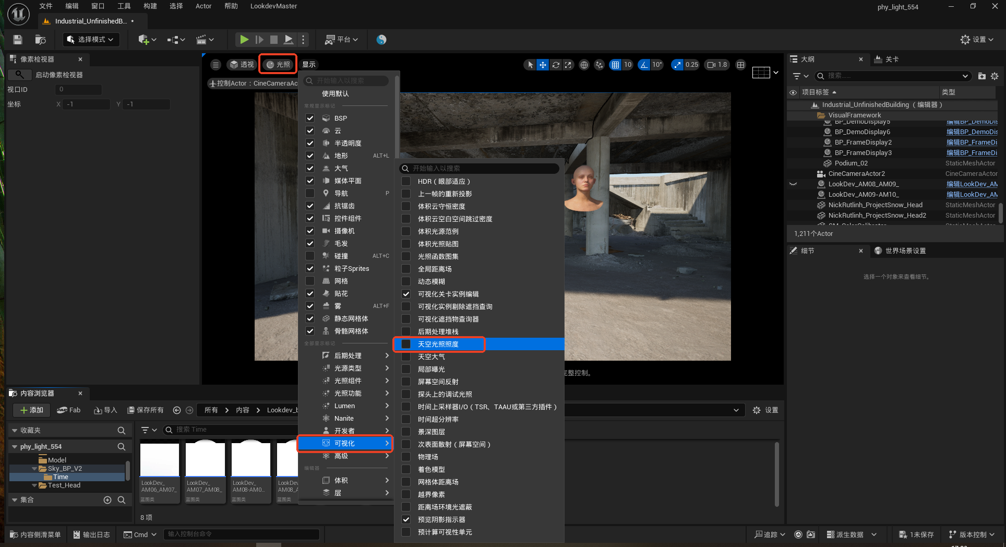Click 保存所有 in content browser
Viewport: 1006px width, 547px height.
(146, 410)
